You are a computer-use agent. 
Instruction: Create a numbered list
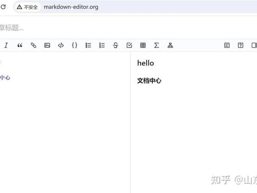point(102,45)
